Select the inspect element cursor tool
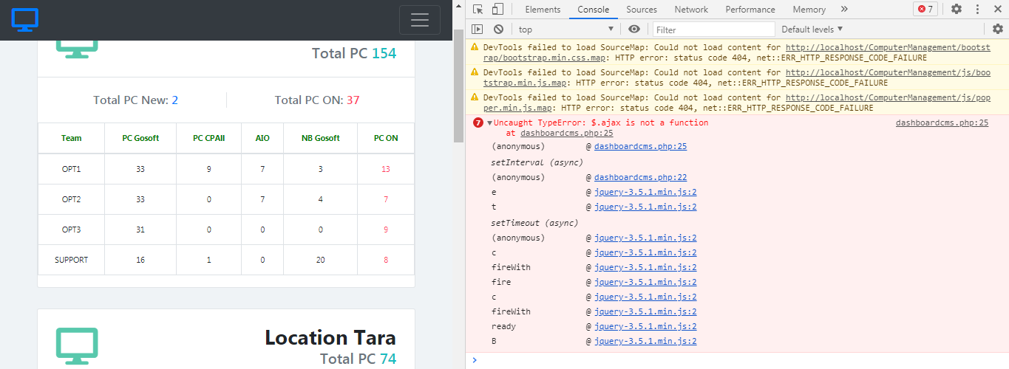1009x369 pixels. pyautogui.click(x=478, y=10)
